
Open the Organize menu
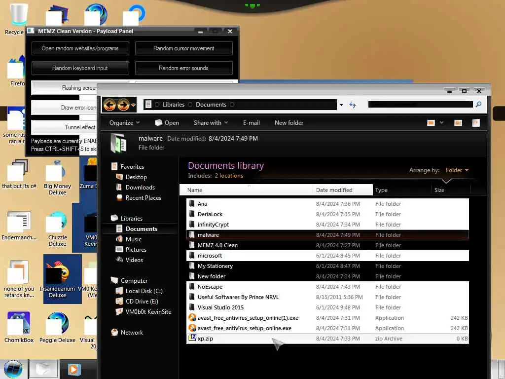coord(124,123)
